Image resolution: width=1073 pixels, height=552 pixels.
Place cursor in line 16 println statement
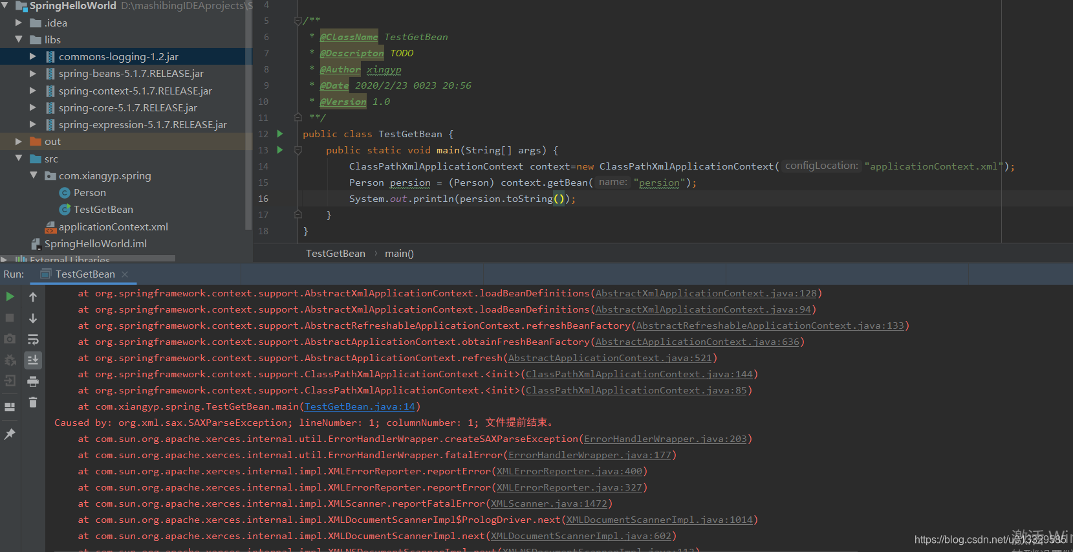tap(462, 199)
